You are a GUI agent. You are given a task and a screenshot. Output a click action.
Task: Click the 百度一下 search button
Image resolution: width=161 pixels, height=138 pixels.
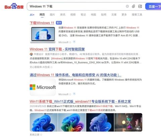click(x=153, y=6)
